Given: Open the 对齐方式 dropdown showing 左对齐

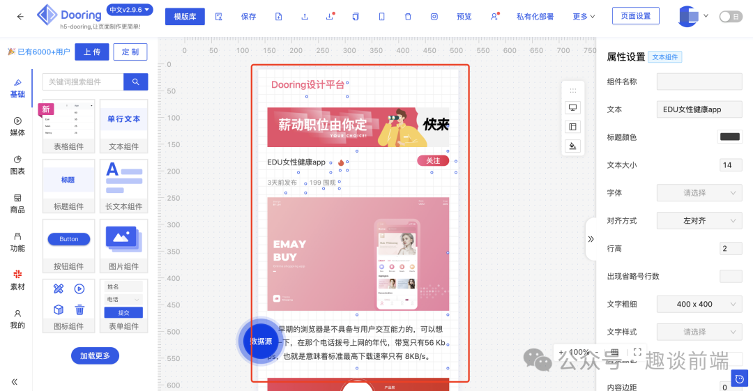Looking at the screenshot, I should tap(699, 220).
